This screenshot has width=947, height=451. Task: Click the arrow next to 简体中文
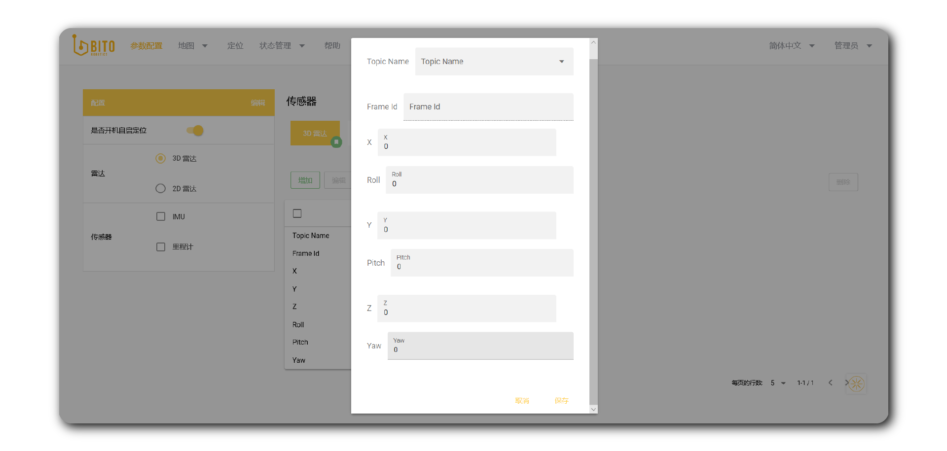point(812,46)
